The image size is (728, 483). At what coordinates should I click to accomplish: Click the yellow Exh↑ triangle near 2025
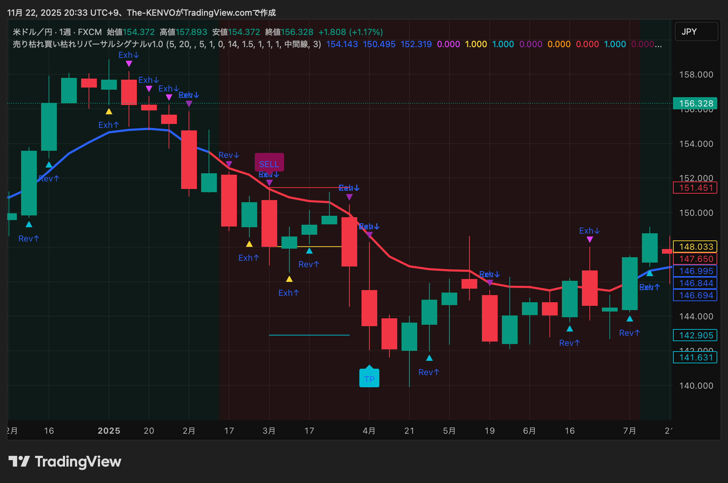[109, 112]
